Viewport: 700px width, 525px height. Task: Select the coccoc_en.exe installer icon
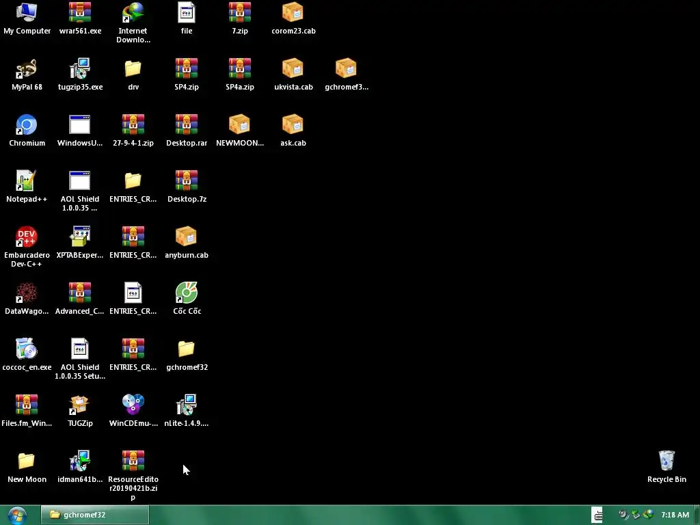pos(27,349)
